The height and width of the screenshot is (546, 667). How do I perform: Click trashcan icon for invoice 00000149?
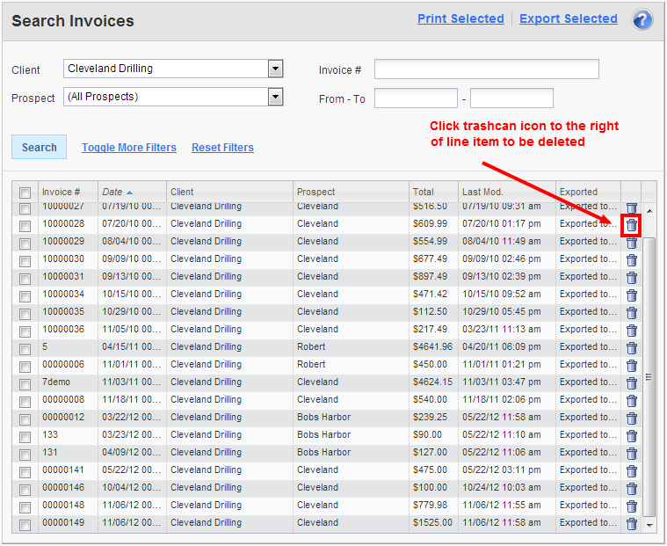pyautogui.click(x=631, y=523)
